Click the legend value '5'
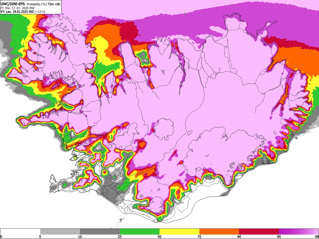The height and width of the screenshot is (239, 319). (x=40, y=237)
